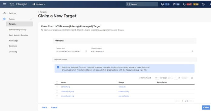Open Sessions in the sidebar

point(13,46)
